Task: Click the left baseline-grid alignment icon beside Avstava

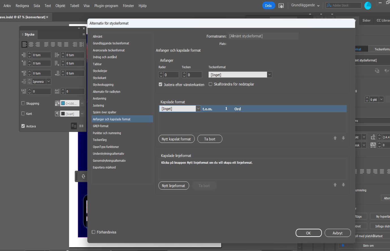Action: (74, 126)
